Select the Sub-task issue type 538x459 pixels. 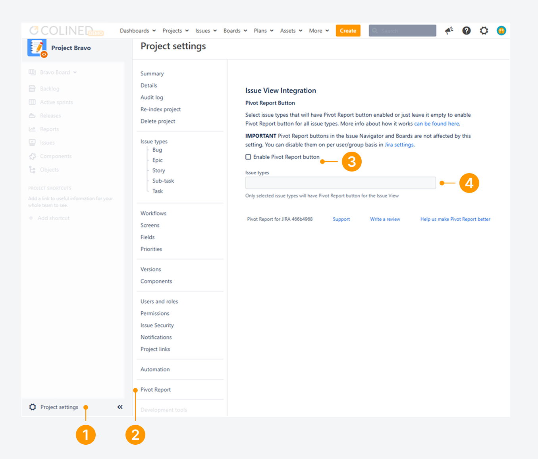(163, 181)
